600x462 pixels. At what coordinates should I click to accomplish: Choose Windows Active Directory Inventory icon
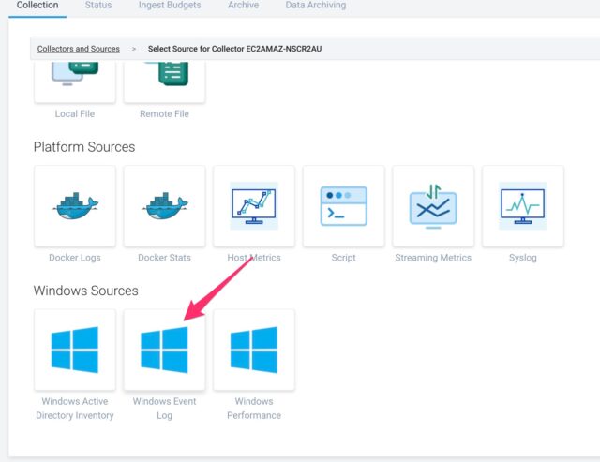(x=75, y=350)
